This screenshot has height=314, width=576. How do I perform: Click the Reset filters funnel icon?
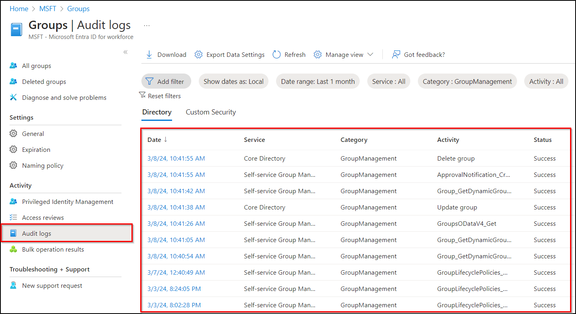pyautogui.click(x=142, y=95)
